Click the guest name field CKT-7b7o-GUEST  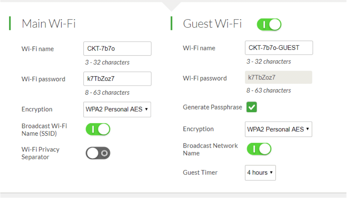click(279, 48)
